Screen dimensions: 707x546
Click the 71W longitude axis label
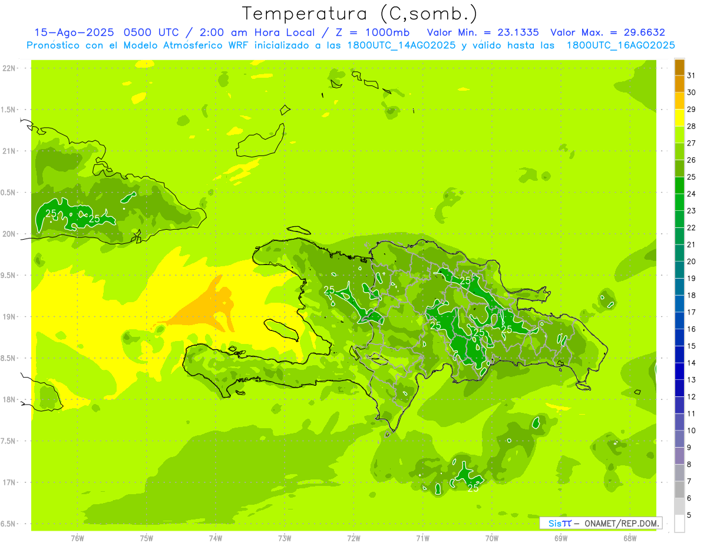point(422,538)
